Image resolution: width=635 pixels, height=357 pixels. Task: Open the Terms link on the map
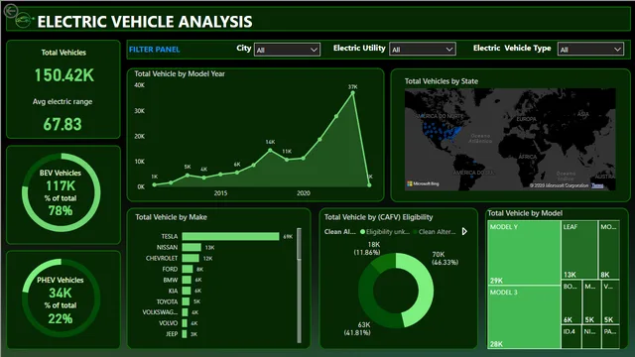pyautogui.click(x=597, y=185)
